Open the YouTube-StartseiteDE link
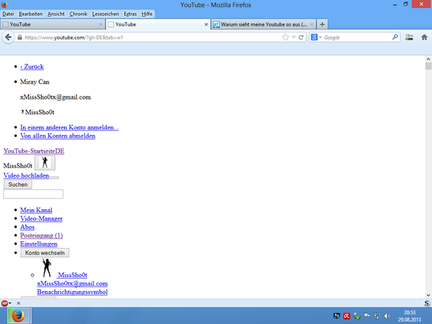 pos(34,151)
